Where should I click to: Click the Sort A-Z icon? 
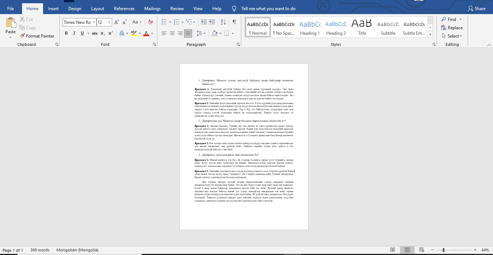tap(224, 22)
